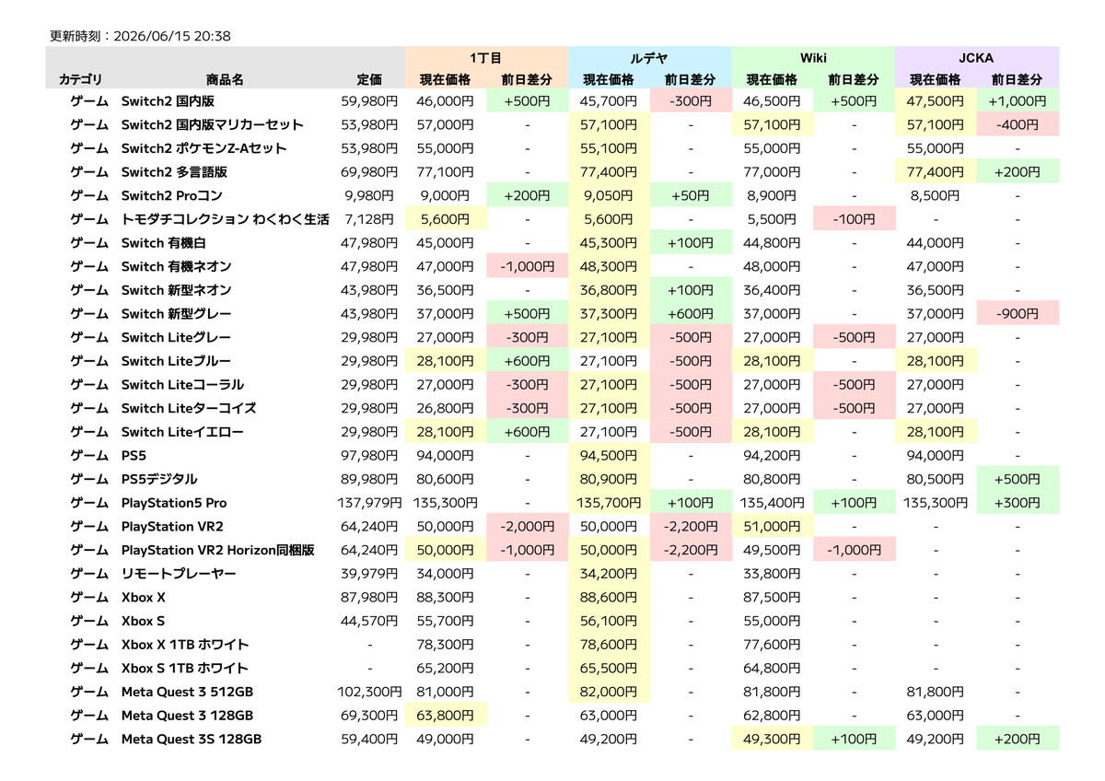Viewport: 1105px width, 781px height.
Task: Select JCKA's +200円 change for Meta Quest 3S 128GB
Action: [1018, 740]
